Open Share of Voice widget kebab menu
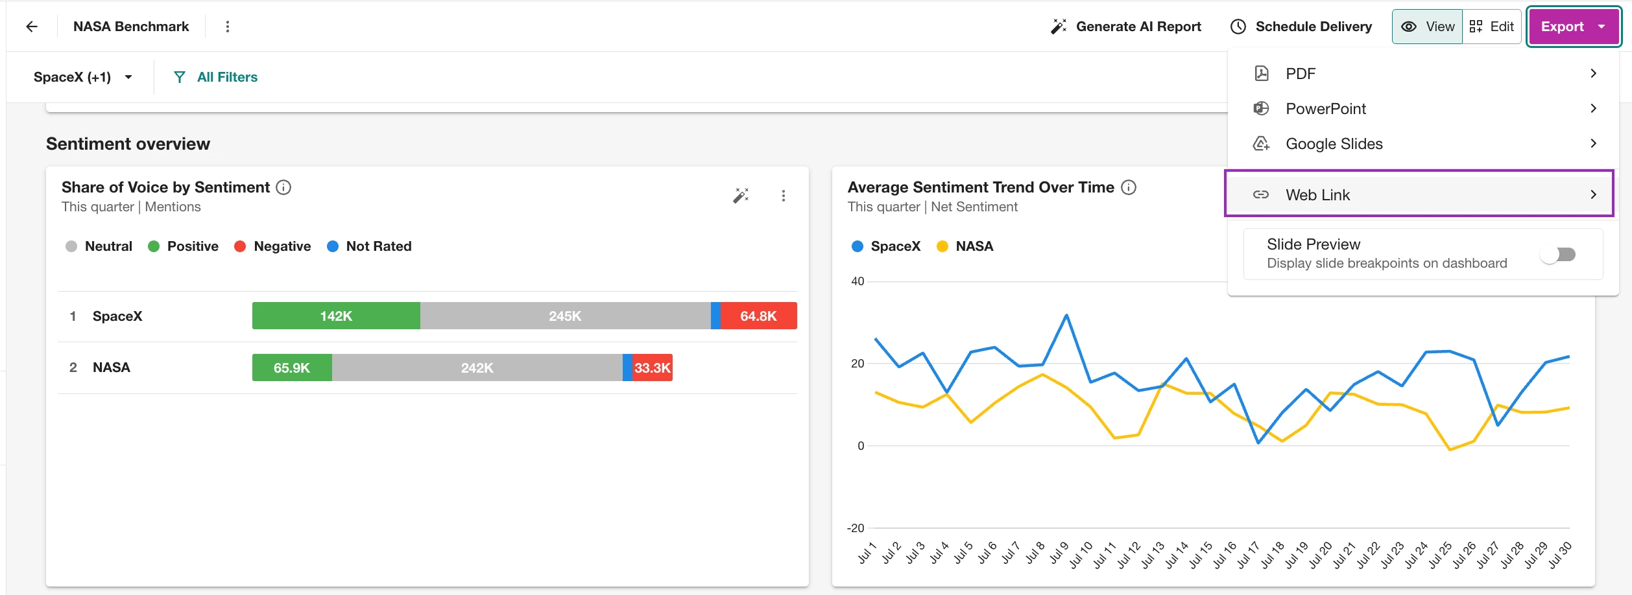 coord(784,196)
